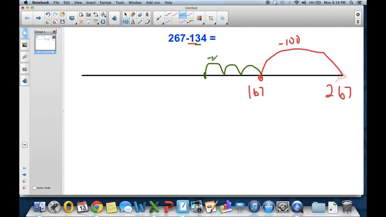
Task: Open the Edit menu
Action: (67, 2)
